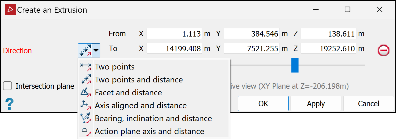396x139 pixels.
Task: Expand the direction mode dropdown arrow
Action: tap(96, 50)
